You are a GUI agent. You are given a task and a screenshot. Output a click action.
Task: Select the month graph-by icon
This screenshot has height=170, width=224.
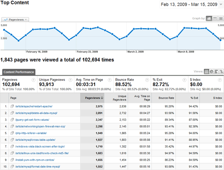click(221, 18)
